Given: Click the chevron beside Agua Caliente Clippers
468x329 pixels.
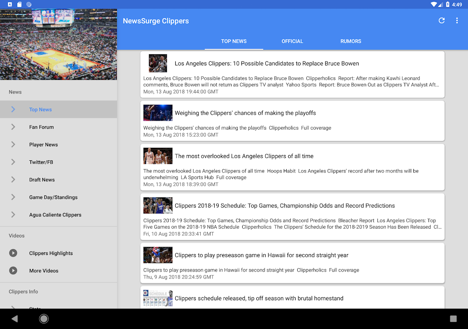Looking at the screenshot, I should [13, 215].
